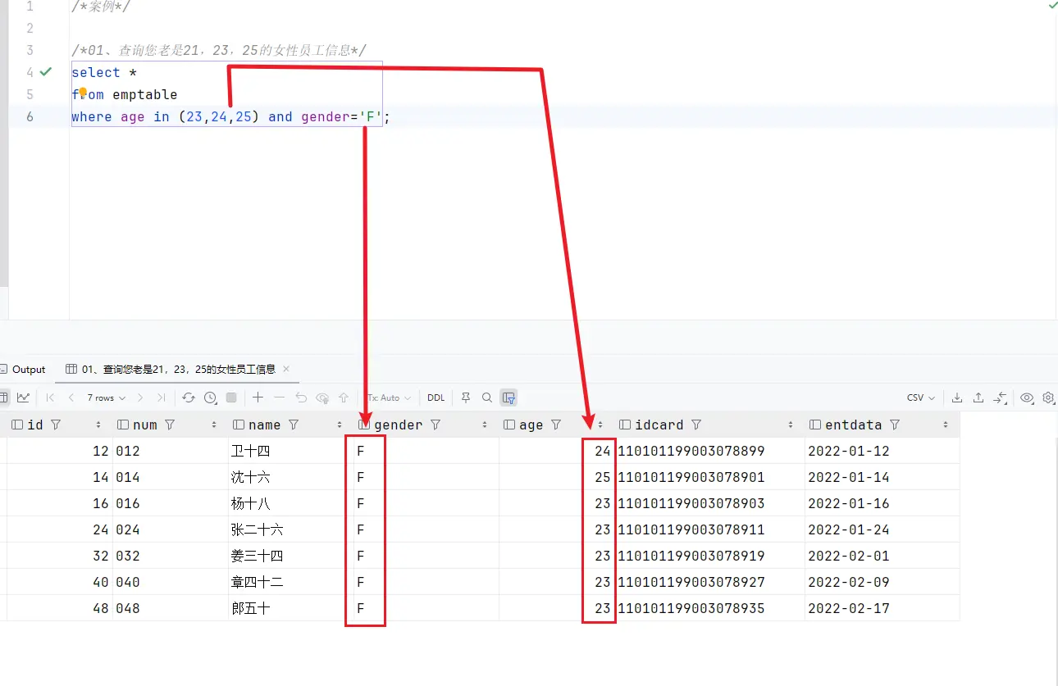The image size is (1058, 686).
Task: Click filter icon on id column
Action: 56,425
